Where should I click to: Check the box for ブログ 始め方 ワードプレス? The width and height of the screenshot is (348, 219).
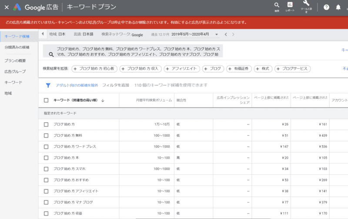(46, 147)
